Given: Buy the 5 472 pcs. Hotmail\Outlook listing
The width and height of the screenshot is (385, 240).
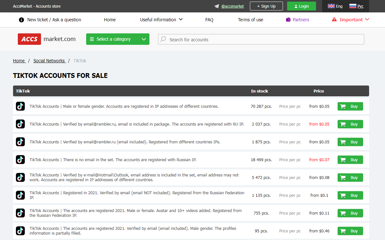Looking at the screenshot, I should (x=350, y=178).
